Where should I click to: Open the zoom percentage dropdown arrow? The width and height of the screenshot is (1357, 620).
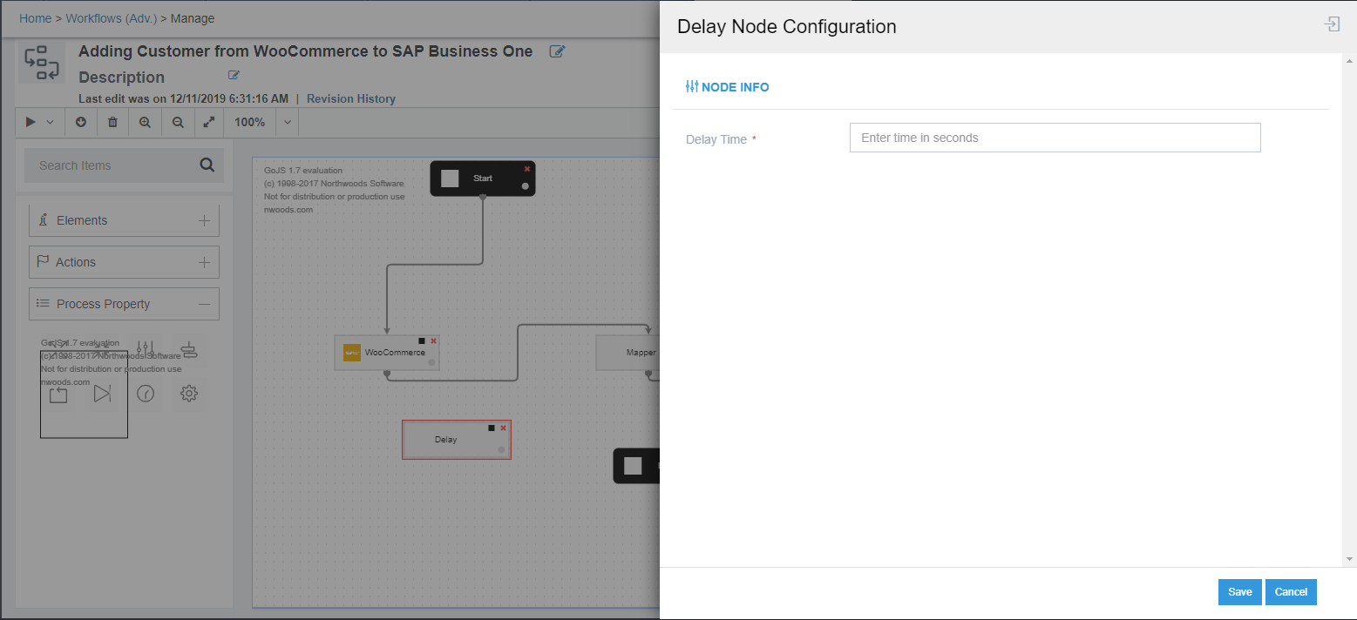(x=288, y=122)
